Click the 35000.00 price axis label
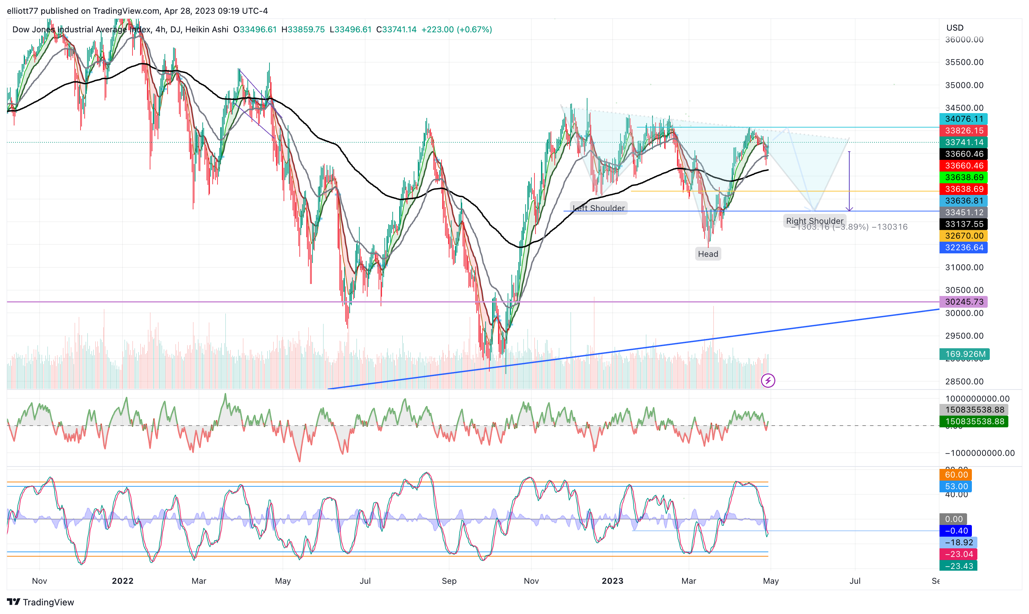 [964, 85]
